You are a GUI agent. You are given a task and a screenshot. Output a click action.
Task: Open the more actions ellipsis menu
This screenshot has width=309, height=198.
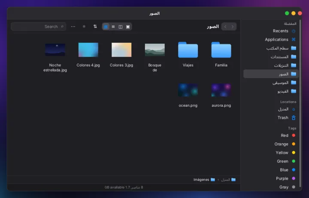click(73, 27)
